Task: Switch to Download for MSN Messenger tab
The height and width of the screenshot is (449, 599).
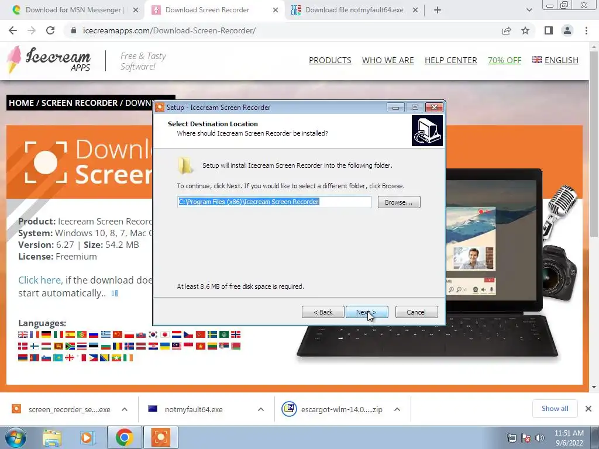Action: click(x=73, y=10)
